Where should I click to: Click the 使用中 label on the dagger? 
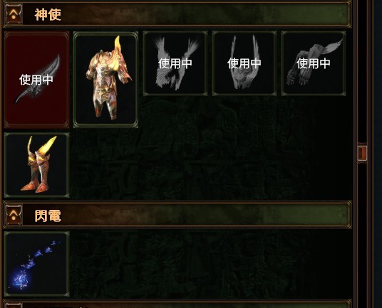tap(36, 80)
